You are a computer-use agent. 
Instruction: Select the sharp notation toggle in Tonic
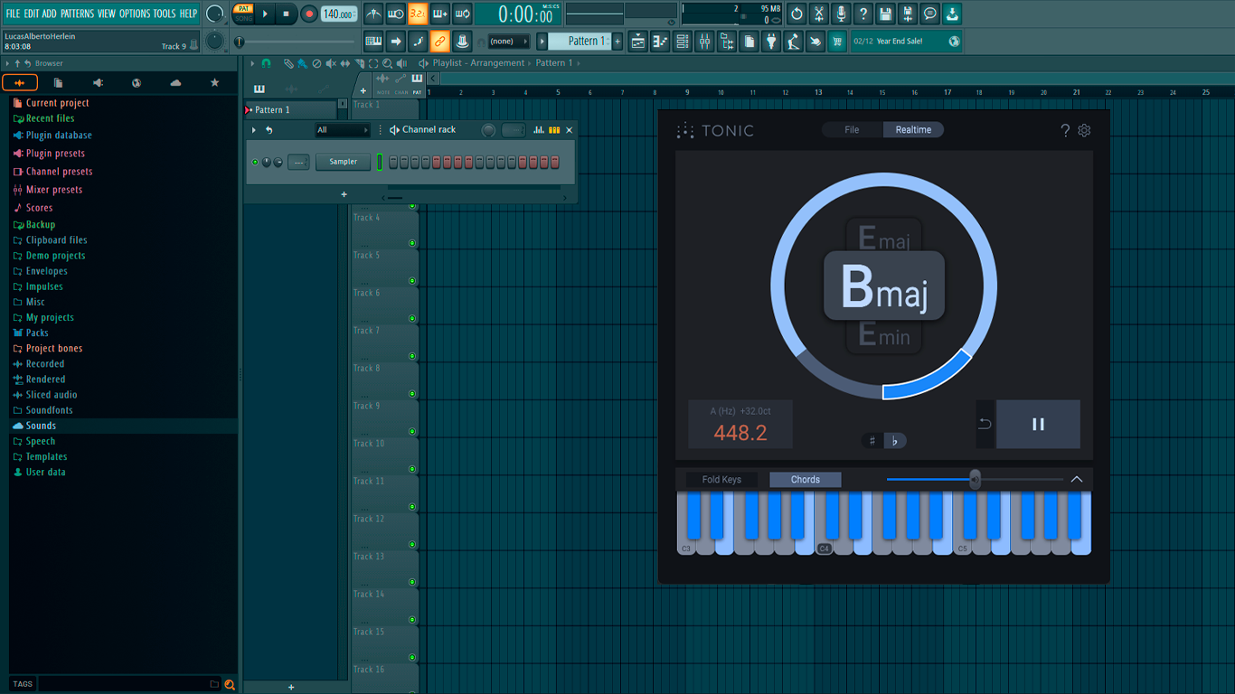872,441
